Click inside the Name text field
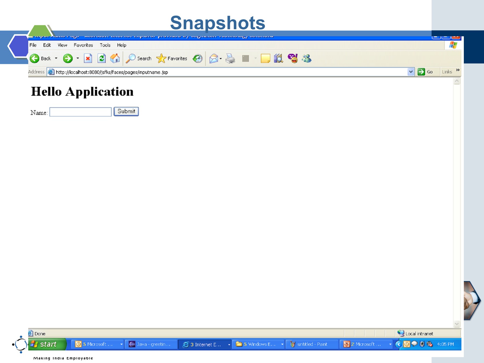 tap(80, 111)
